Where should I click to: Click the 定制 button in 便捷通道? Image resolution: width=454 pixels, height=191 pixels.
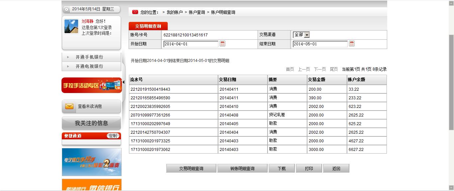(113, 136)
